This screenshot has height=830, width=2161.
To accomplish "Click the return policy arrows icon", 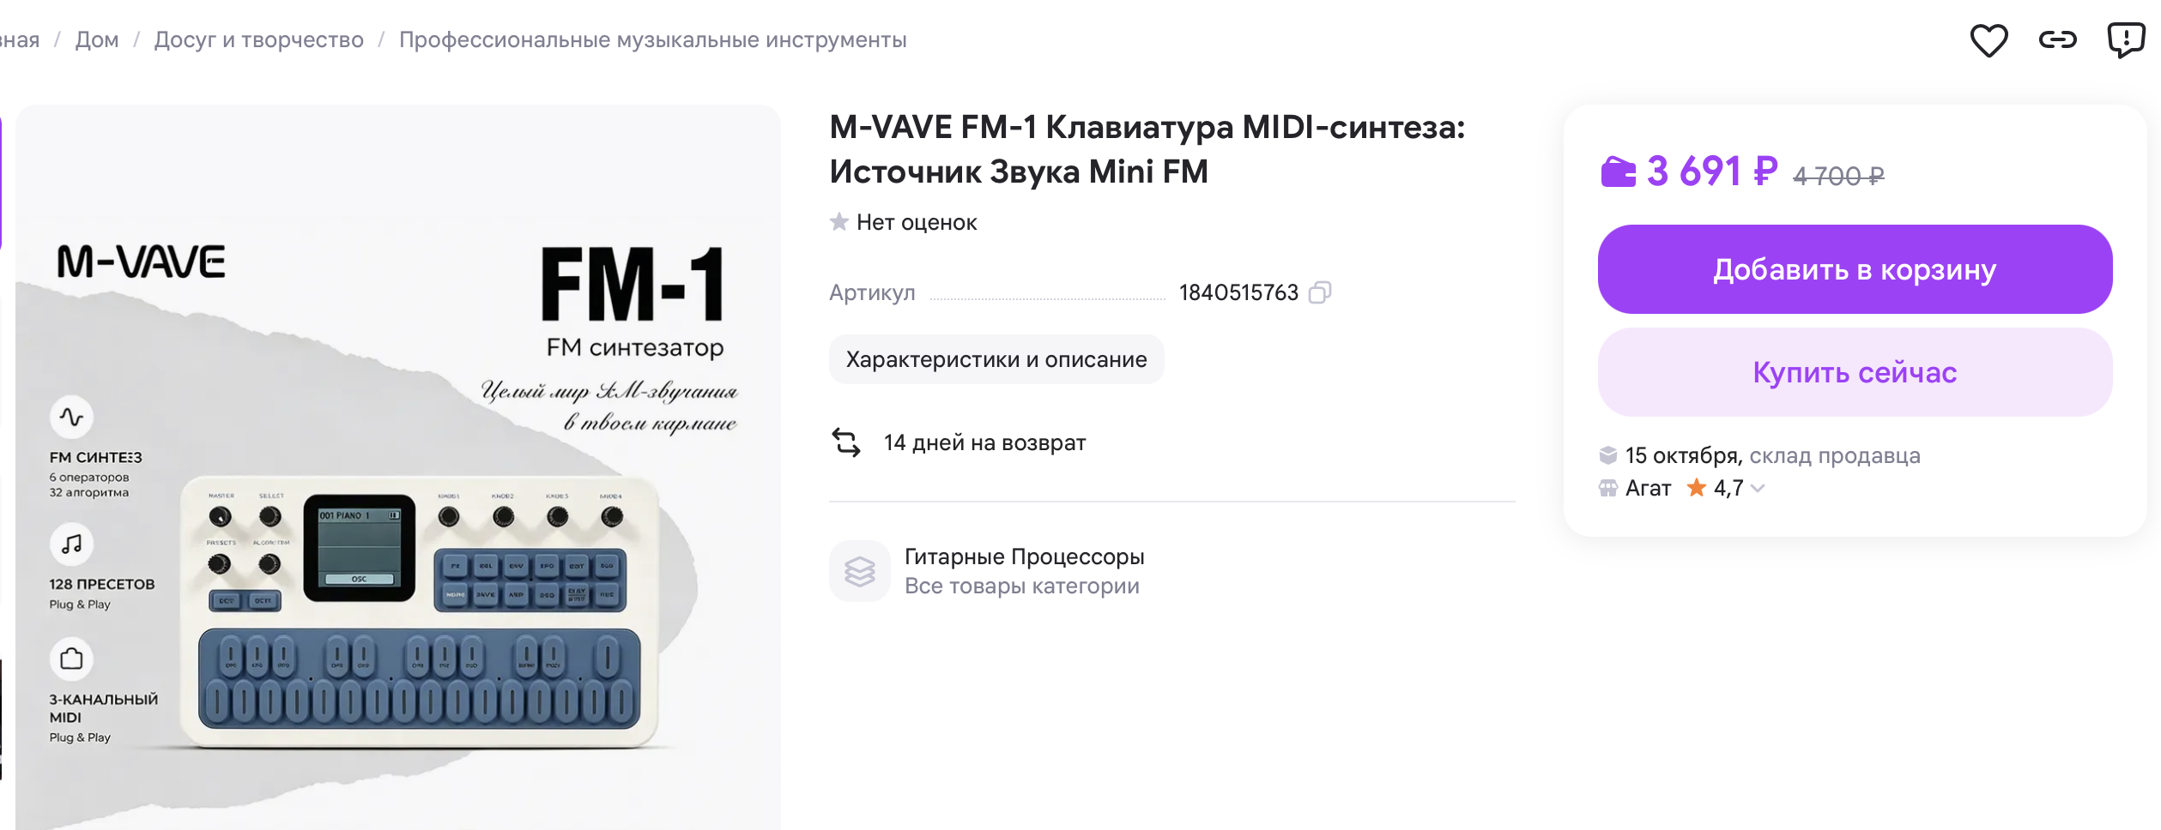I will [x=845, y=442].
